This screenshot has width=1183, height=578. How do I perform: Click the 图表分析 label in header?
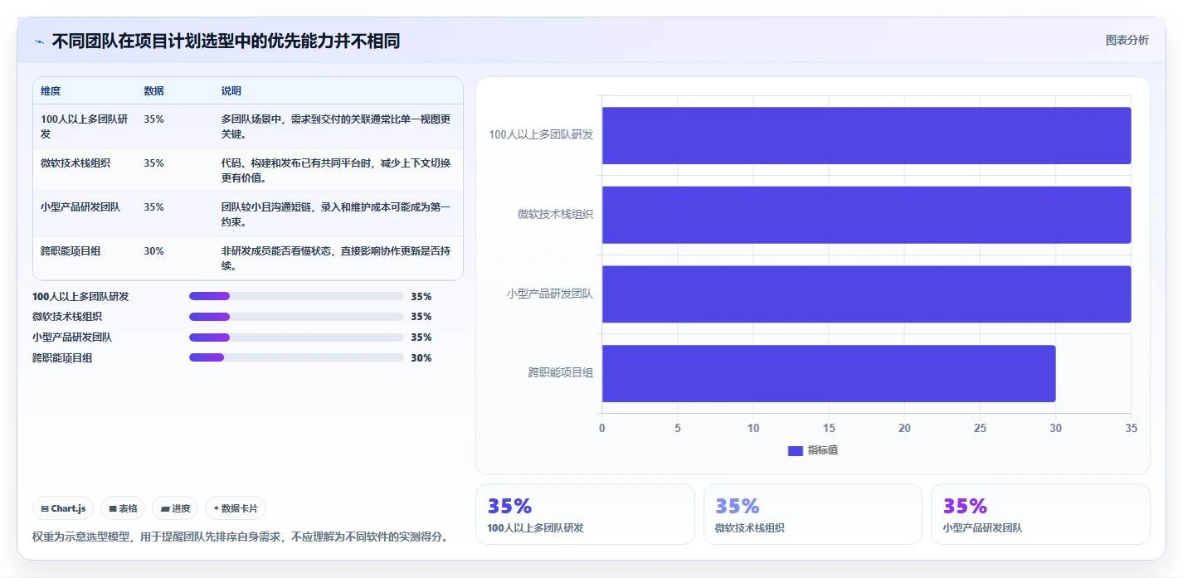click(x=1127, y=40)
